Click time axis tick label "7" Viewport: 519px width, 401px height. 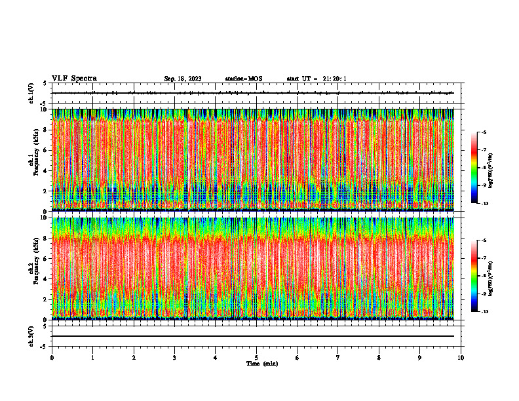point(338,358)
